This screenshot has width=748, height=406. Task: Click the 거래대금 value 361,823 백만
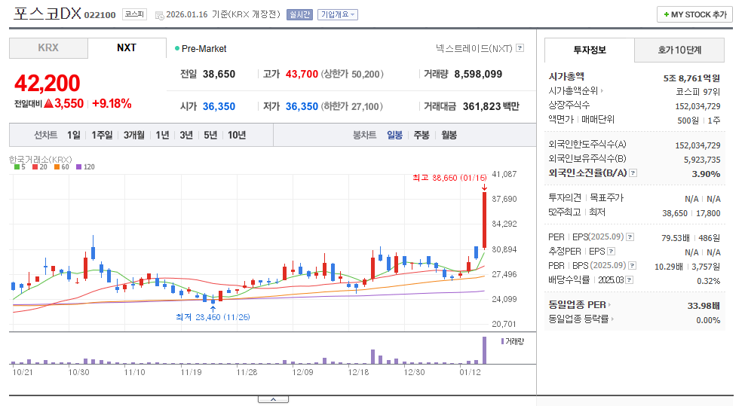pos(491,107)
